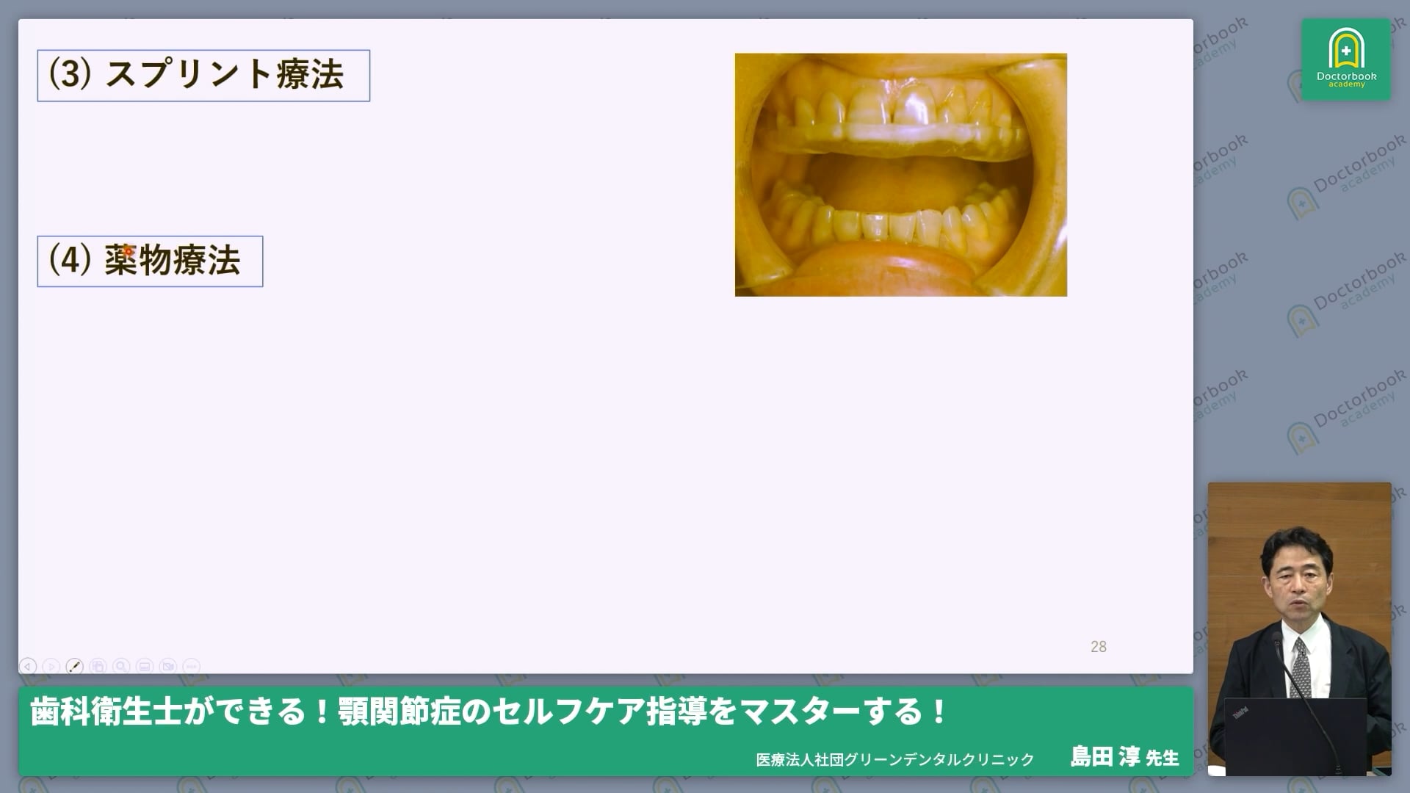The height and width of the screenshot is (793, 1410).
Task: Activate the slide zoom magnifier
Action: (x=120, y=666)
